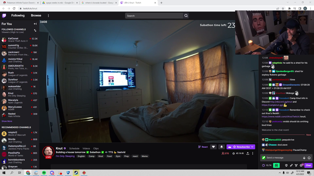Click in the Send a message field
The image size is (314, 176).
(x=284, y=157)
